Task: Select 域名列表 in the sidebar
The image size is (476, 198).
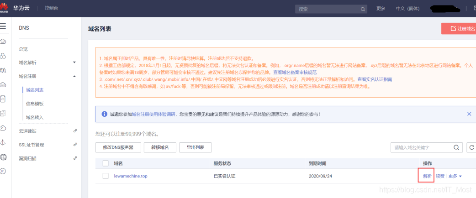Action: (35, 90)
